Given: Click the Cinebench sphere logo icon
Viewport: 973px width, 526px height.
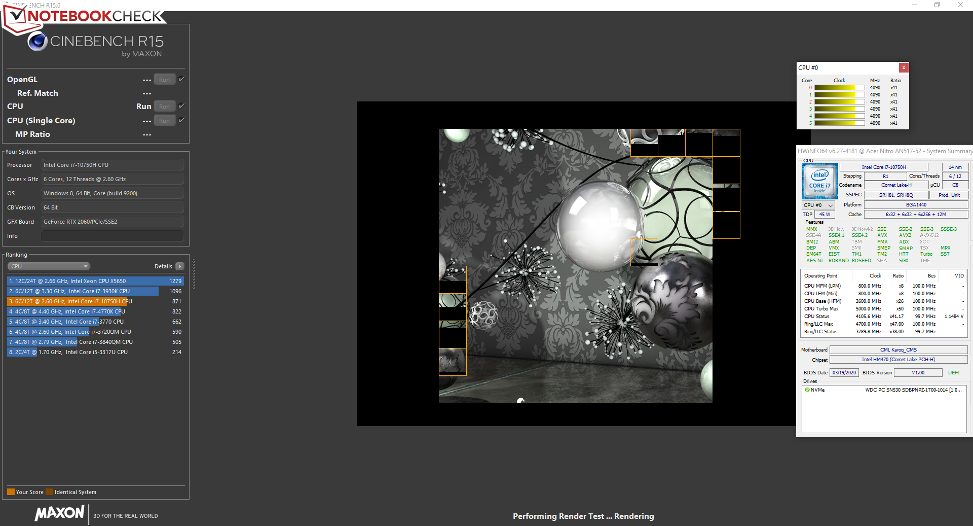Looking at the screenshot, I should [38, 42].
